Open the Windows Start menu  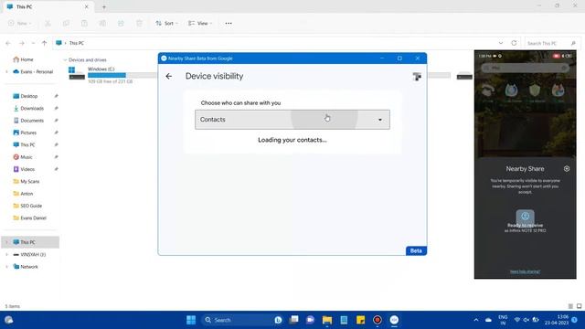[x=191, y=320]
